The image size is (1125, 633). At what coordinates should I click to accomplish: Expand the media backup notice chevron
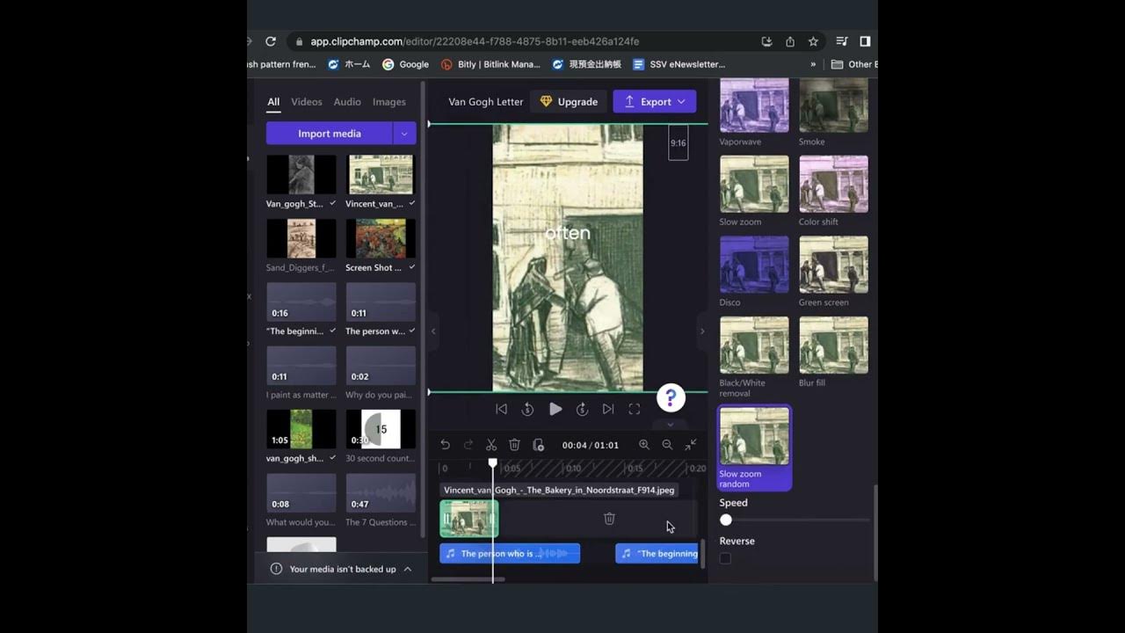click(407, 569)
